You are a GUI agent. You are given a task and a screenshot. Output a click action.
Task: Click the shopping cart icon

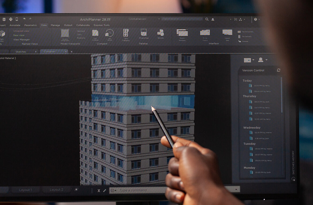(235, 19)
